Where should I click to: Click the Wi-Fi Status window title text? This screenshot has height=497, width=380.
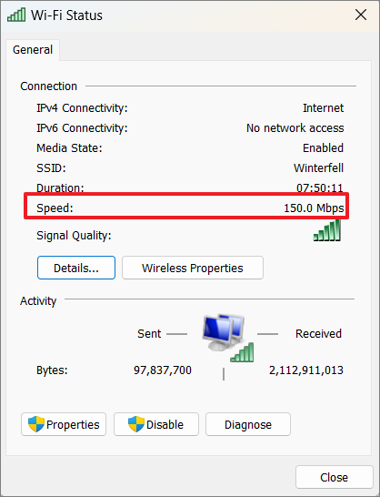66,15
